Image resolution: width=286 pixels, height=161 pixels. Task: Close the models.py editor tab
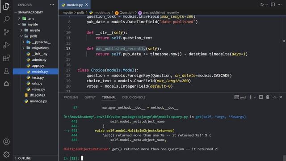coord(87,5)
